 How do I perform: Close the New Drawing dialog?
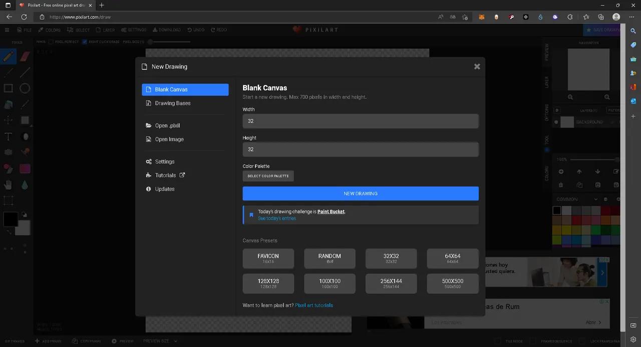point(477,66)
